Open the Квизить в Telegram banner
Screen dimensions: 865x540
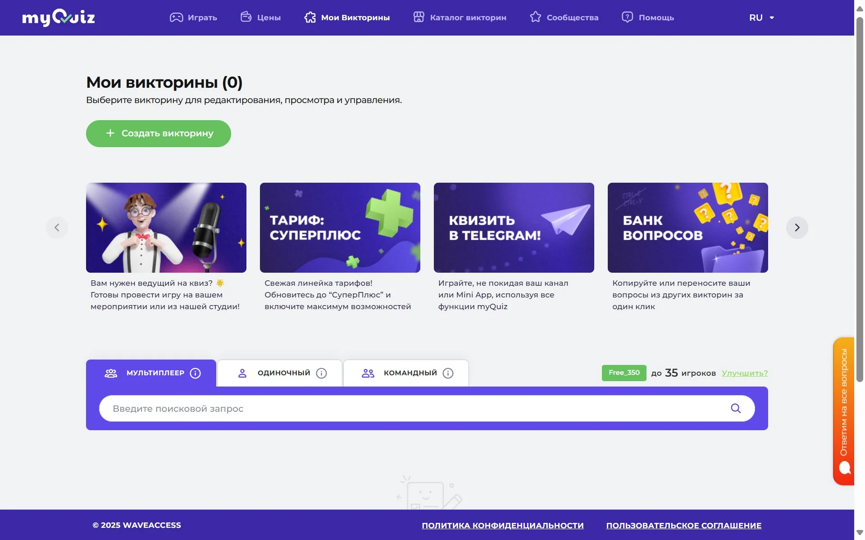coord(514,228)
